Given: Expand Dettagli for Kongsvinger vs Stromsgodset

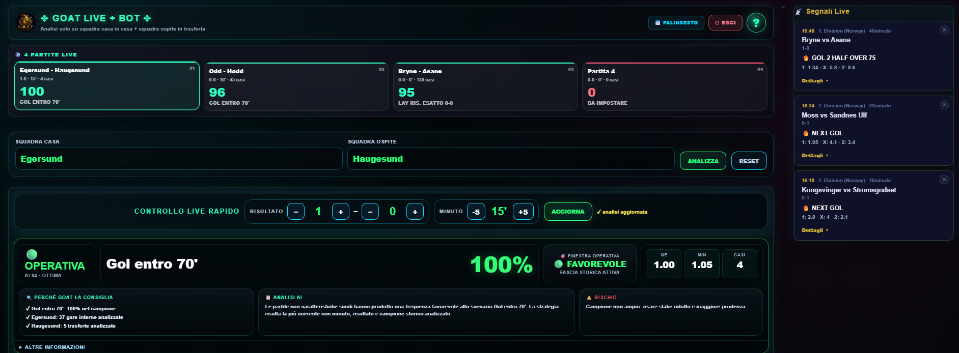Looking at the screenshot, I should [815, 230].
